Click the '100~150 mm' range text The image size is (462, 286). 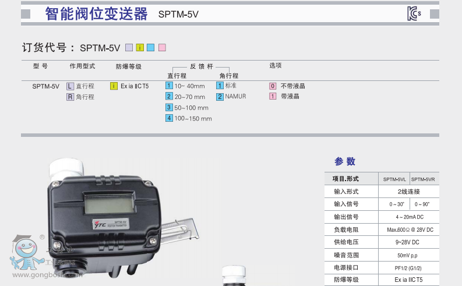coord(193,118)
